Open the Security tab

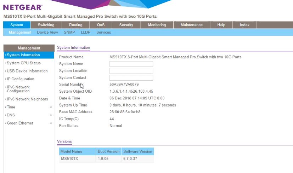tap(126, 25)
